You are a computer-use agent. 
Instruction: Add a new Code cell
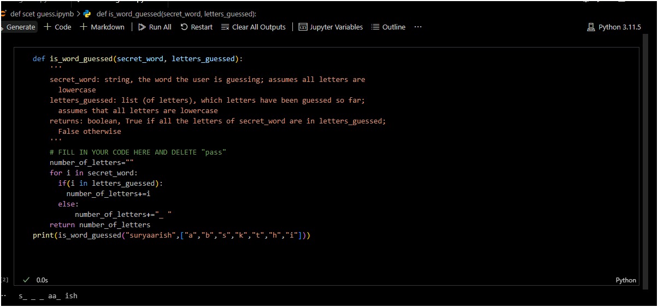pyautogui.click(x=57, y=27)
